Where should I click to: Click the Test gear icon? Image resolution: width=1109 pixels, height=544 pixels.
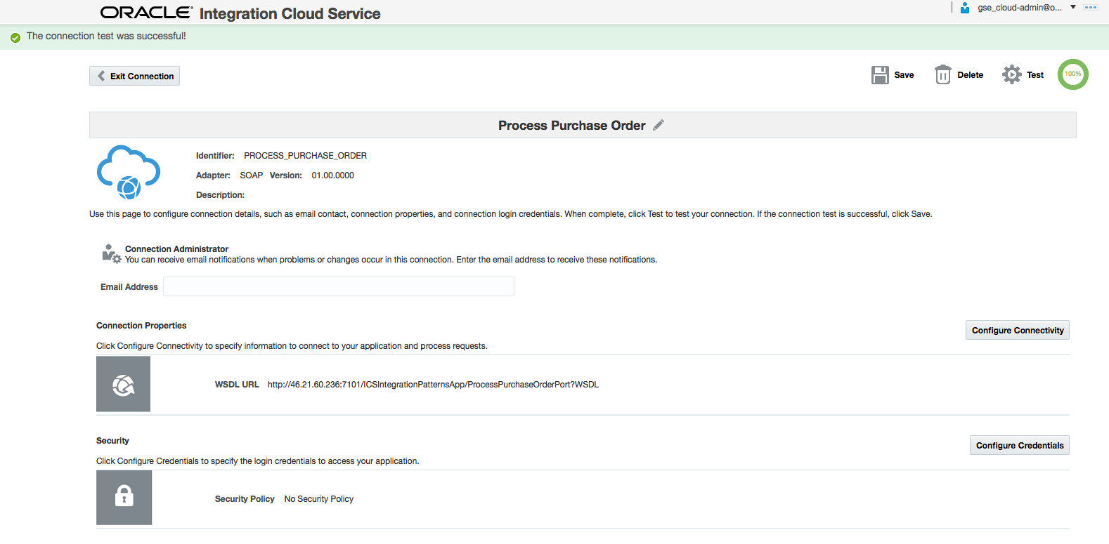[1012, 74]
